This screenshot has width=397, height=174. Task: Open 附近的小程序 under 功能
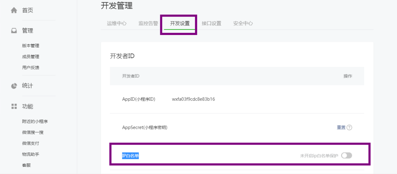(35, 121)
